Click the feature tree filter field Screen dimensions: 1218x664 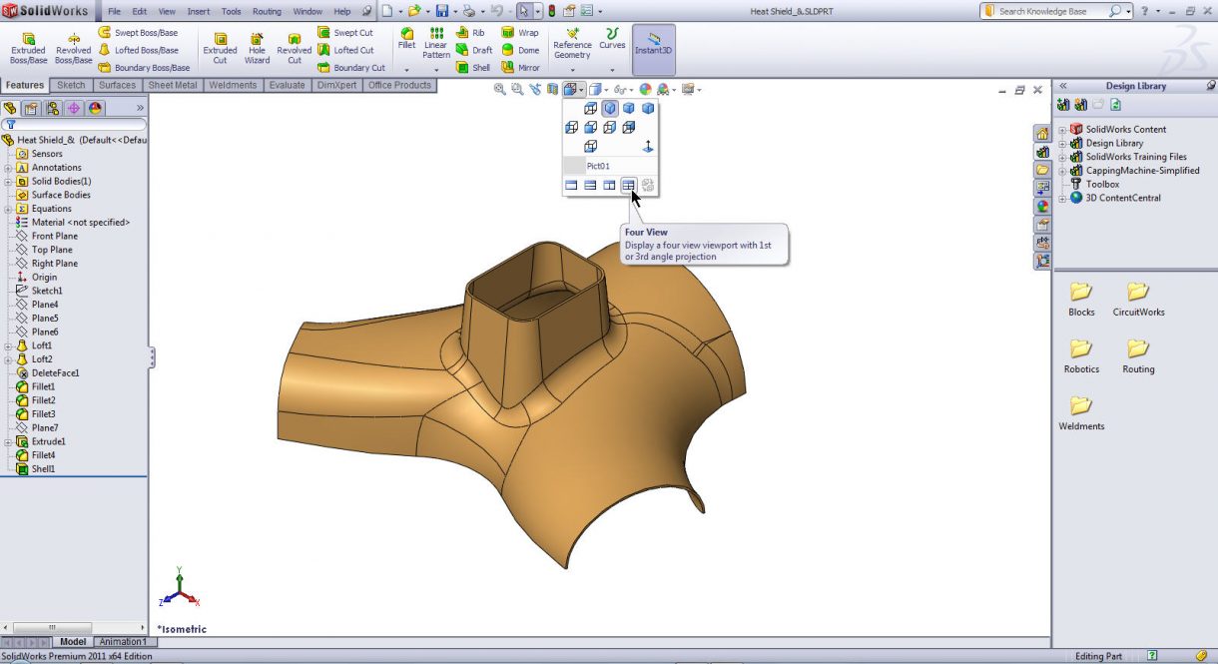click(75, 125)
